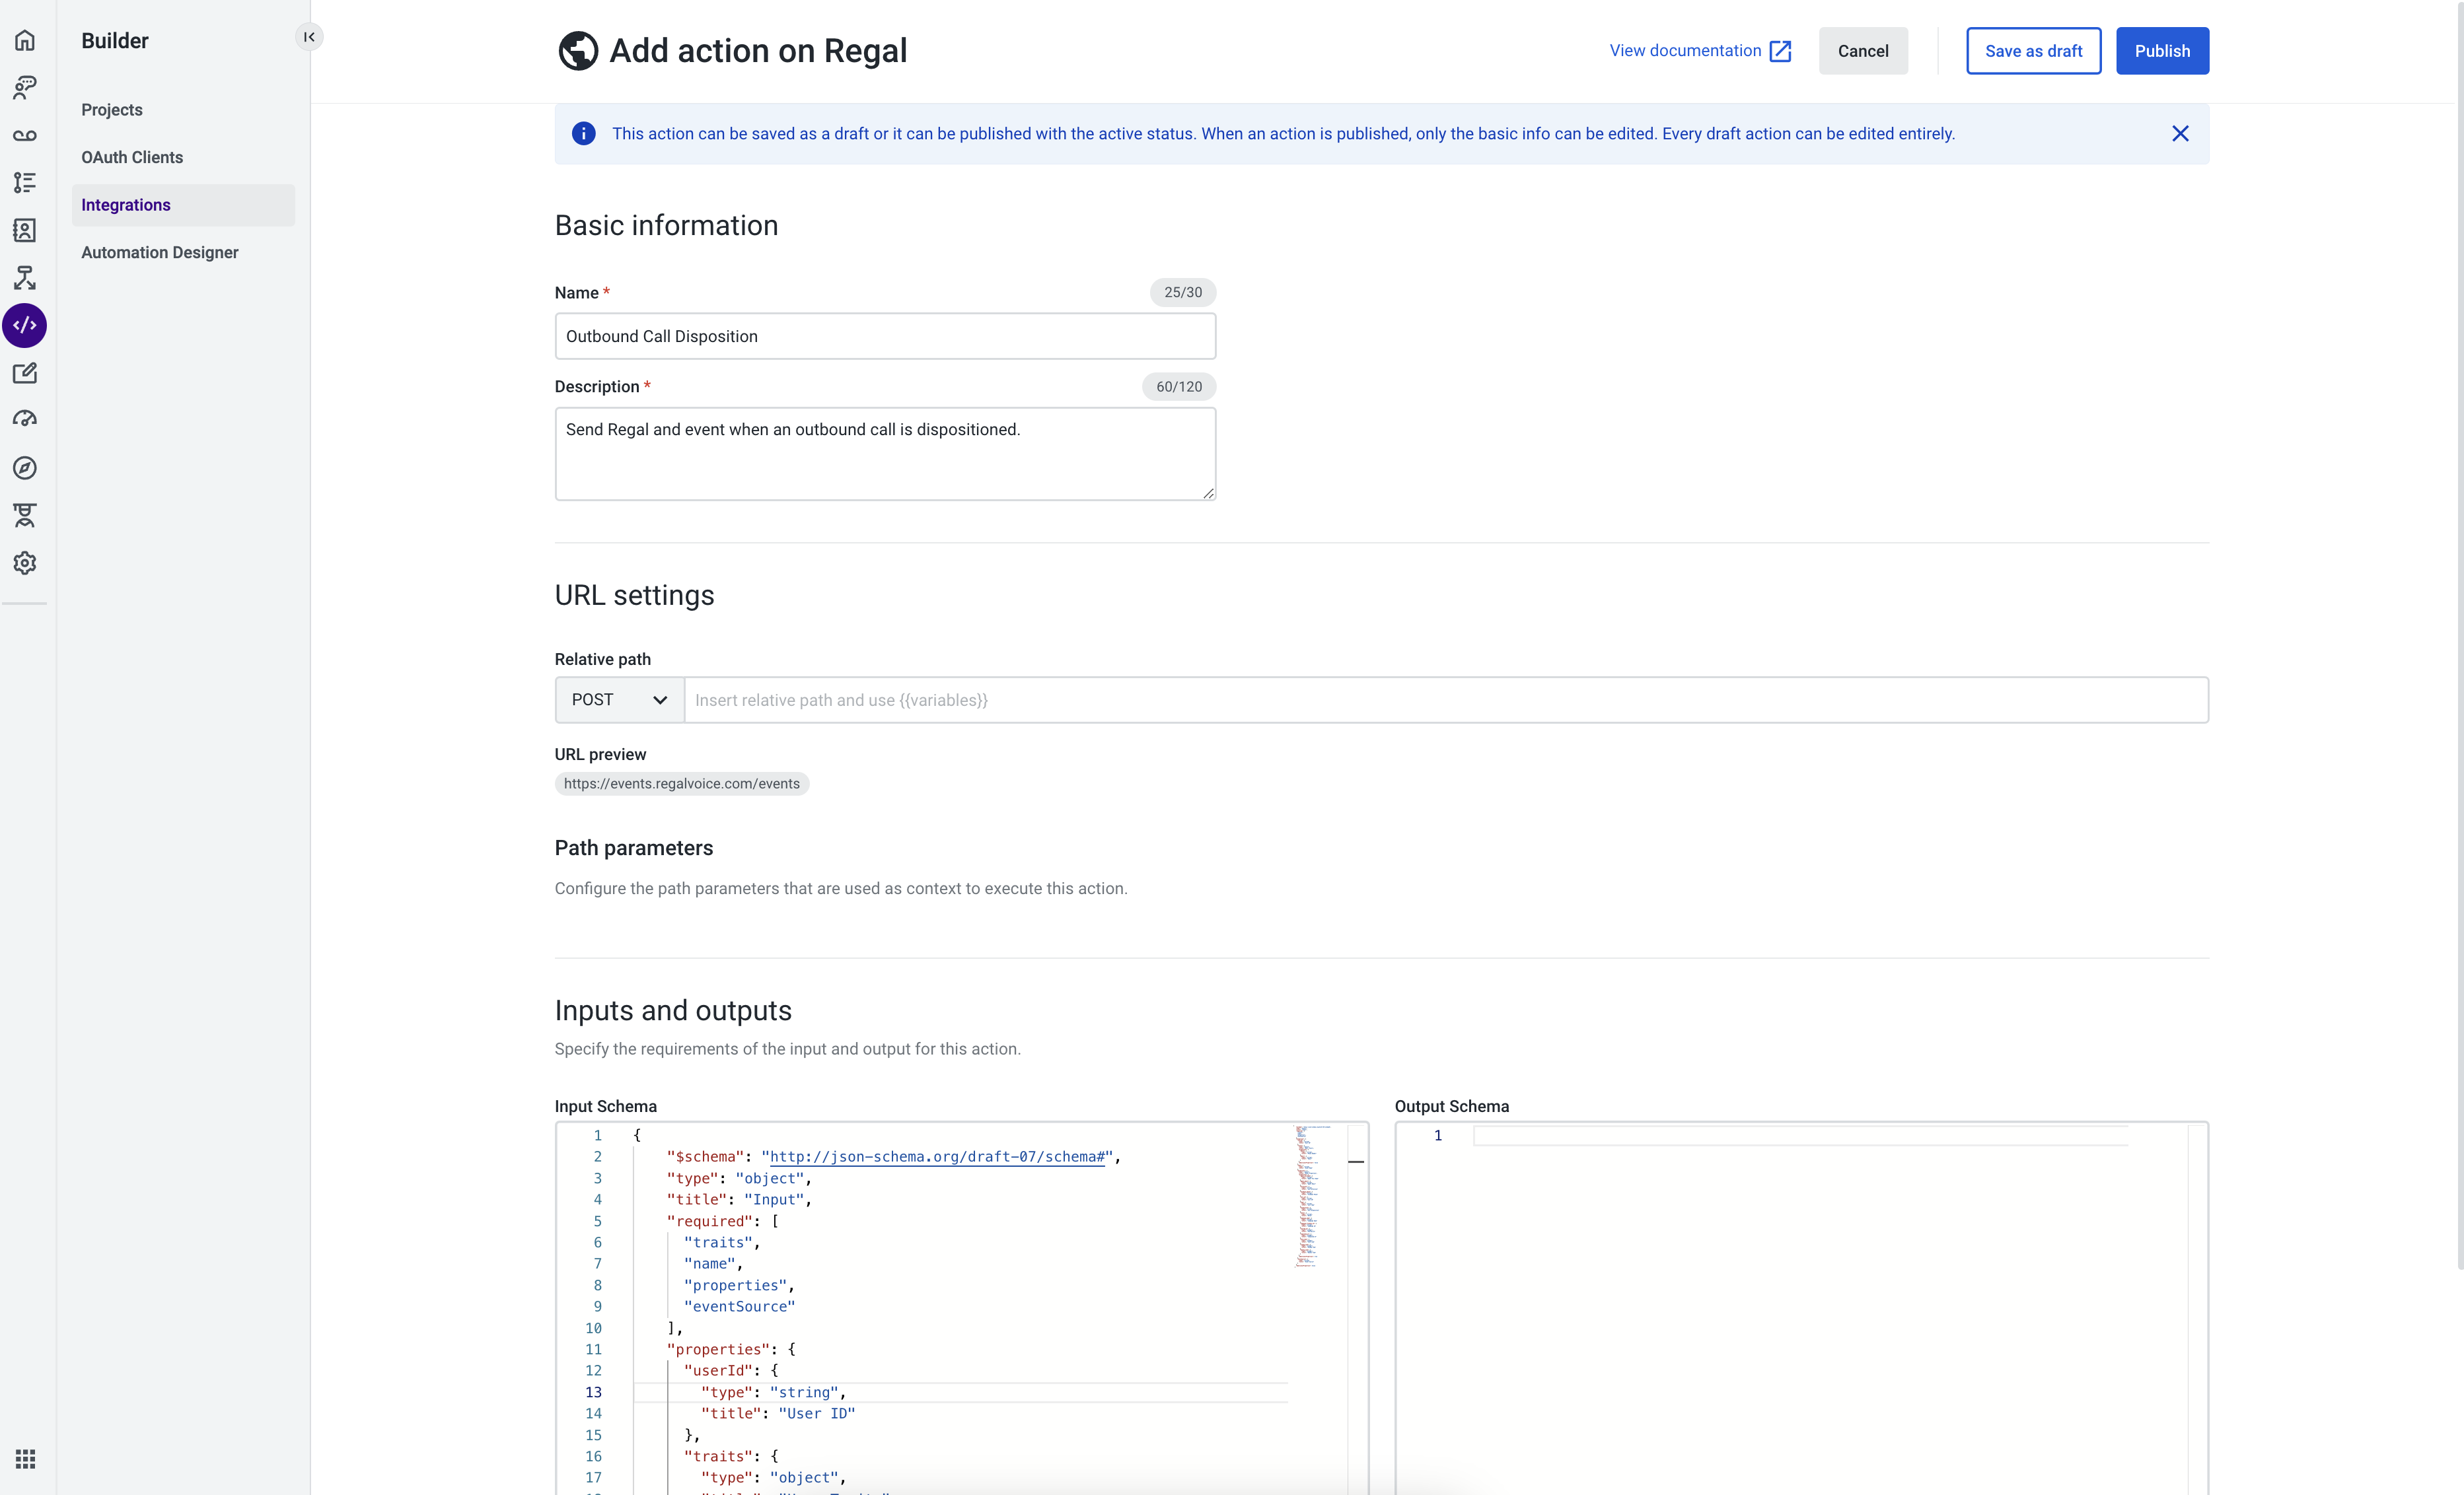Screen dimensions: 2464x1495
Task: Click the Cancel button
Action: (1862, 51)
